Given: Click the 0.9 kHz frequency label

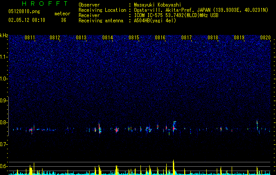Looking at the screenshot, I should [4, 101].
